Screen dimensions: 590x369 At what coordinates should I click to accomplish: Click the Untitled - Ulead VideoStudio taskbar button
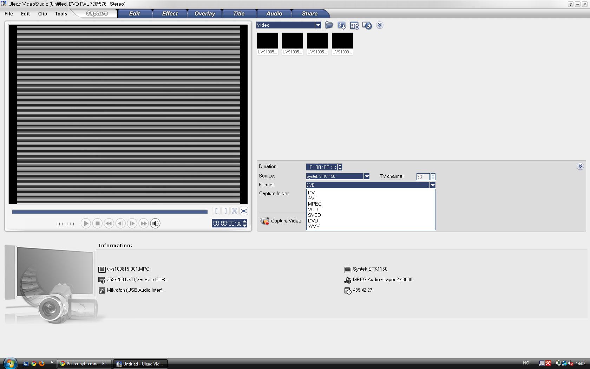click(x=140, y=364)
